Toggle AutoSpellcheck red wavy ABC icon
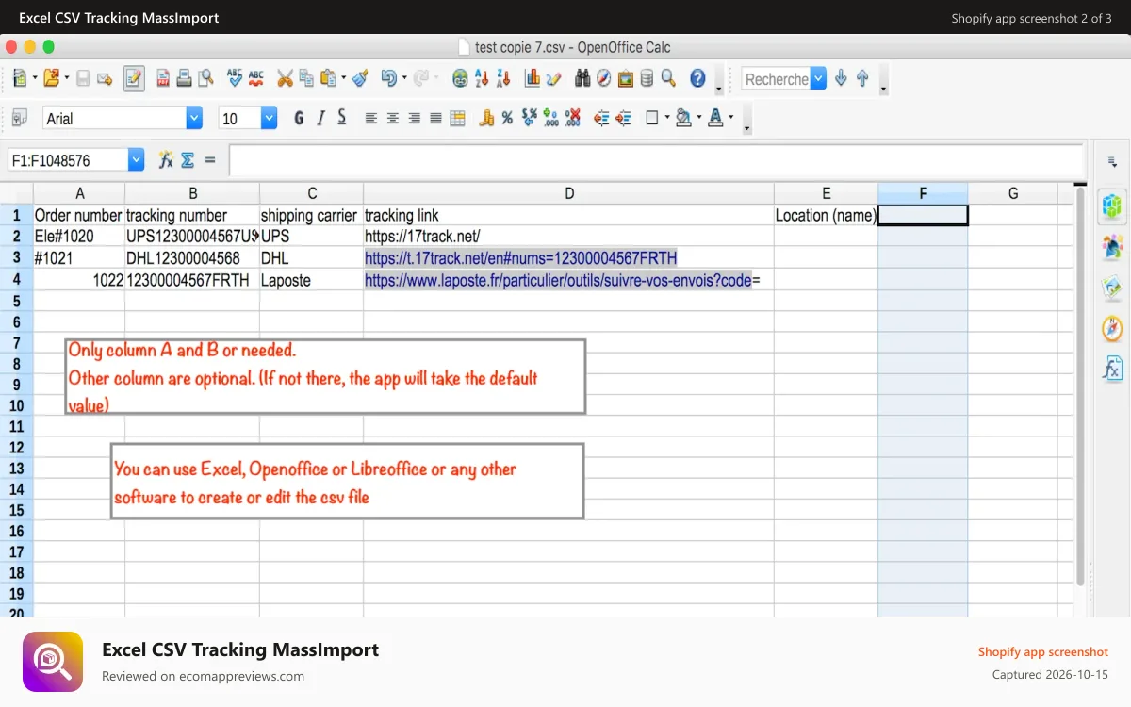The image size is (1131, 707). pos(255,78)
